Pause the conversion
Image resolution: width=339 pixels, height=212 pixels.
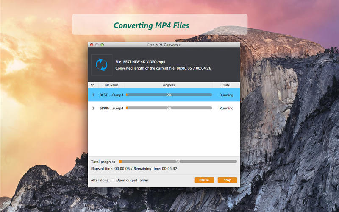pyautogui.click(x=204, y=180)
